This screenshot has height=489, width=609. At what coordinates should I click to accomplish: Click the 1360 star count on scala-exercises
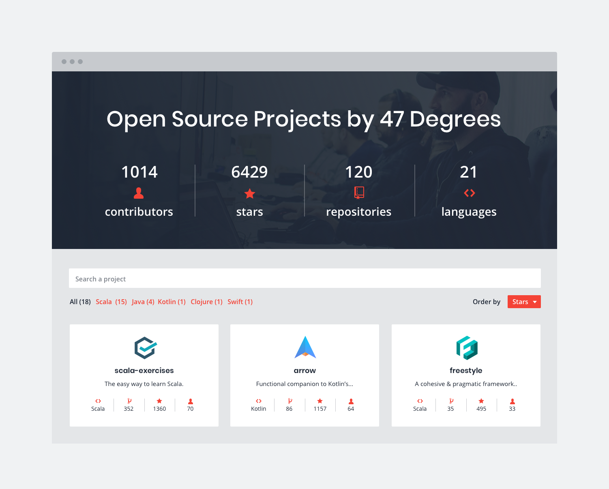159,409
